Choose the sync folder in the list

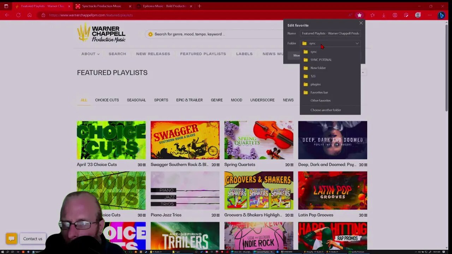(x=330, y=52)
